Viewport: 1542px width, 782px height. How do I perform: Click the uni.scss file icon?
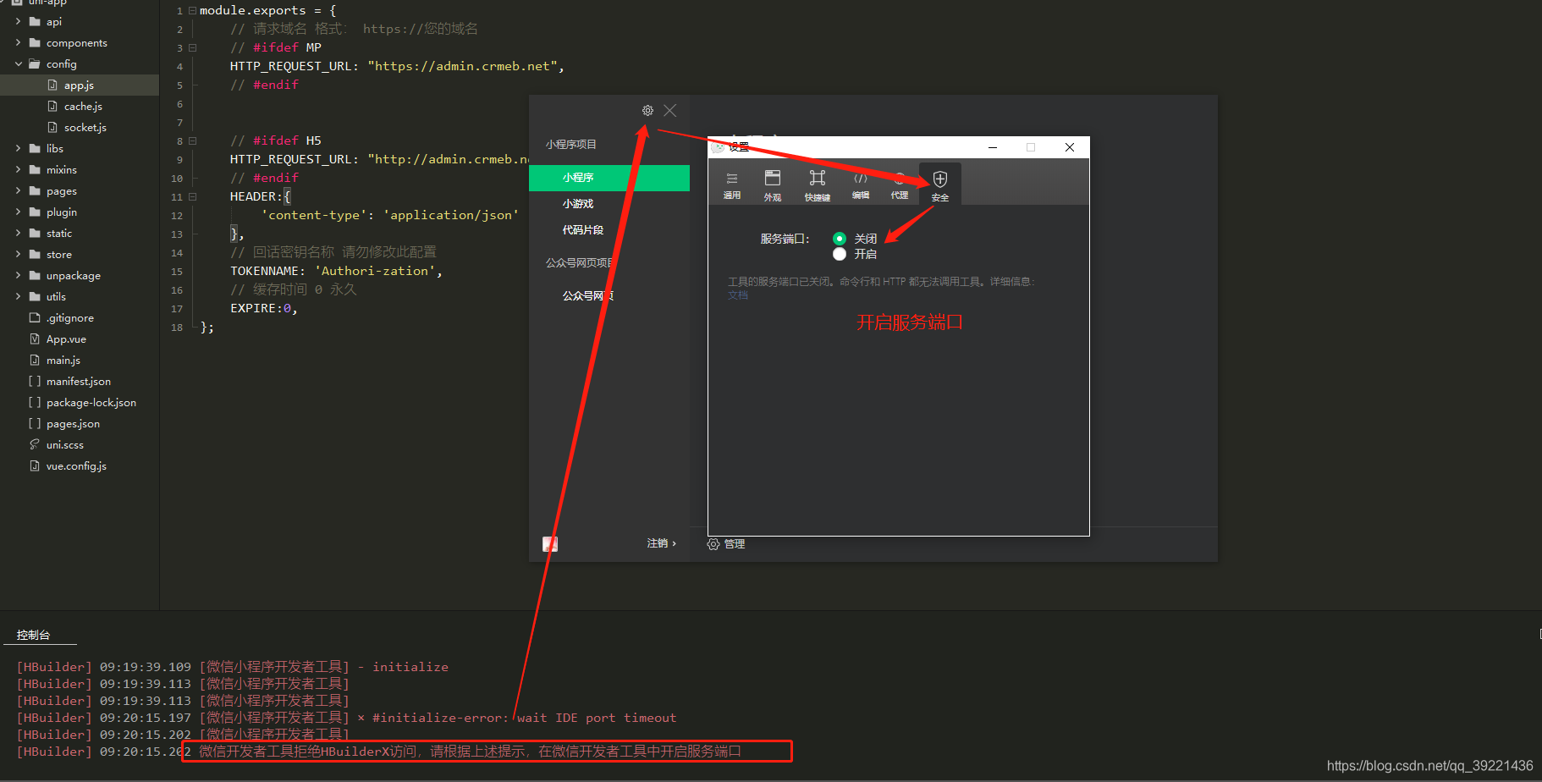35,445
